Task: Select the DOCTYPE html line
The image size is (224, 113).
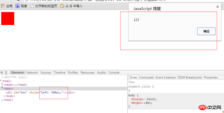Action: [x=14, y=77]
